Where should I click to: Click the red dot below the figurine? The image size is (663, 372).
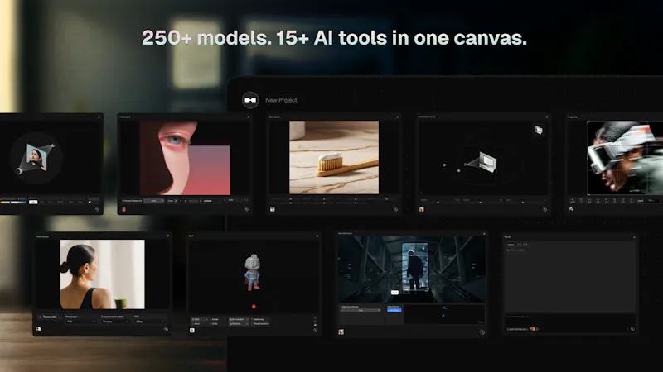tap(254, 307)
